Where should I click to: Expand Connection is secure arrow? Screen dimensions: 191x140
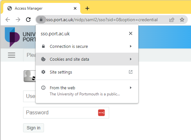point(131,46)
